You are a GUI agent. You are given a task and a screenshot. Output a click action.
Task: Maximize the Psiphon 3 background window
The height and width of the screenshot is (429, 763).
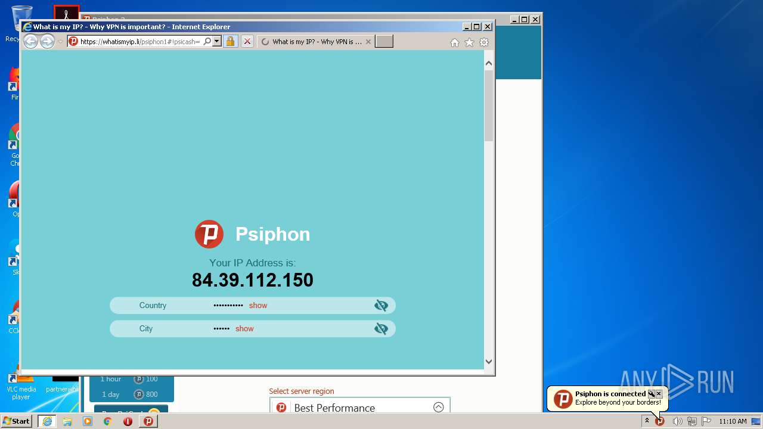coord(524,20)
